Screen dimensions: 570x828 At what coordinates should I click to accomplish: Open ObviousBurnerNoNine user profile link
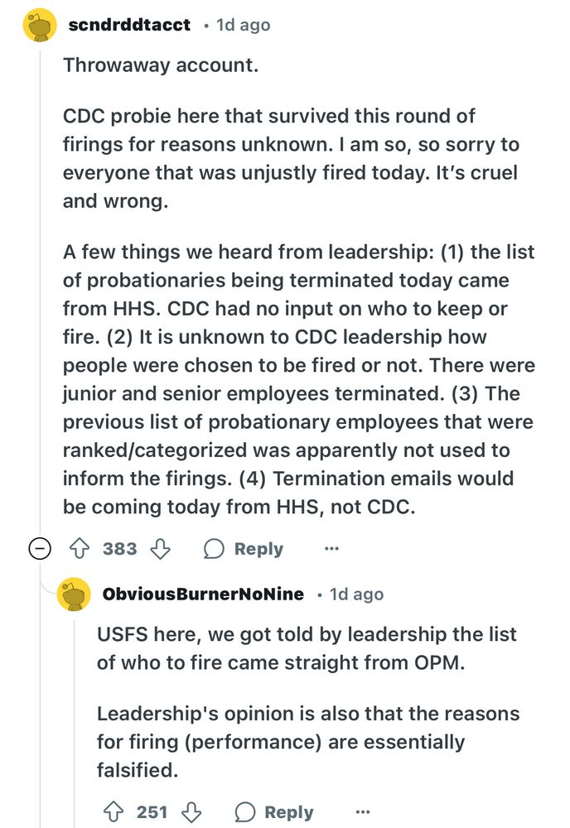[x=202, y=595]
